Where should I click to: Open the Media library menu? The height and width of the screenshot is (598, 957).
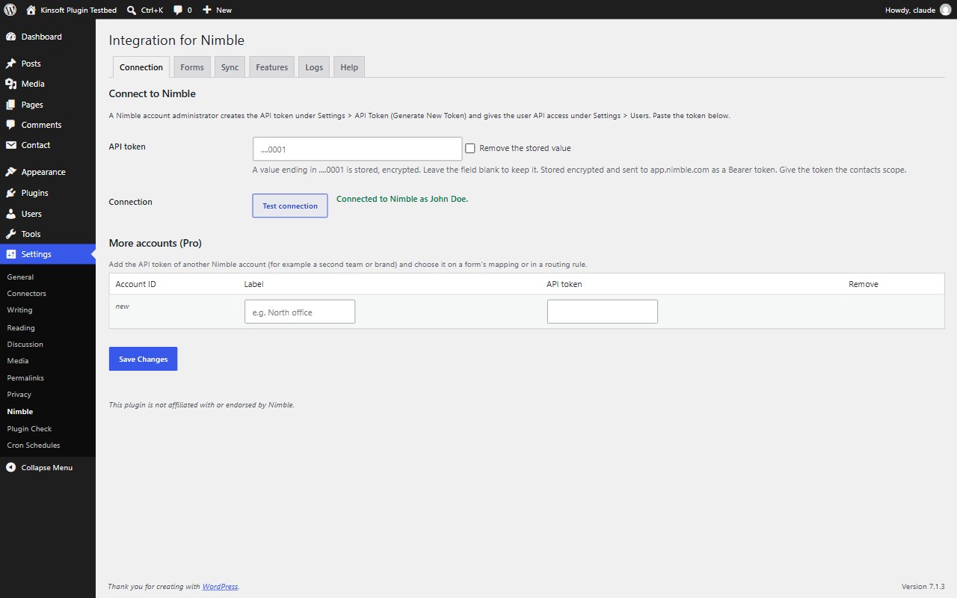[x=48, y=84]
